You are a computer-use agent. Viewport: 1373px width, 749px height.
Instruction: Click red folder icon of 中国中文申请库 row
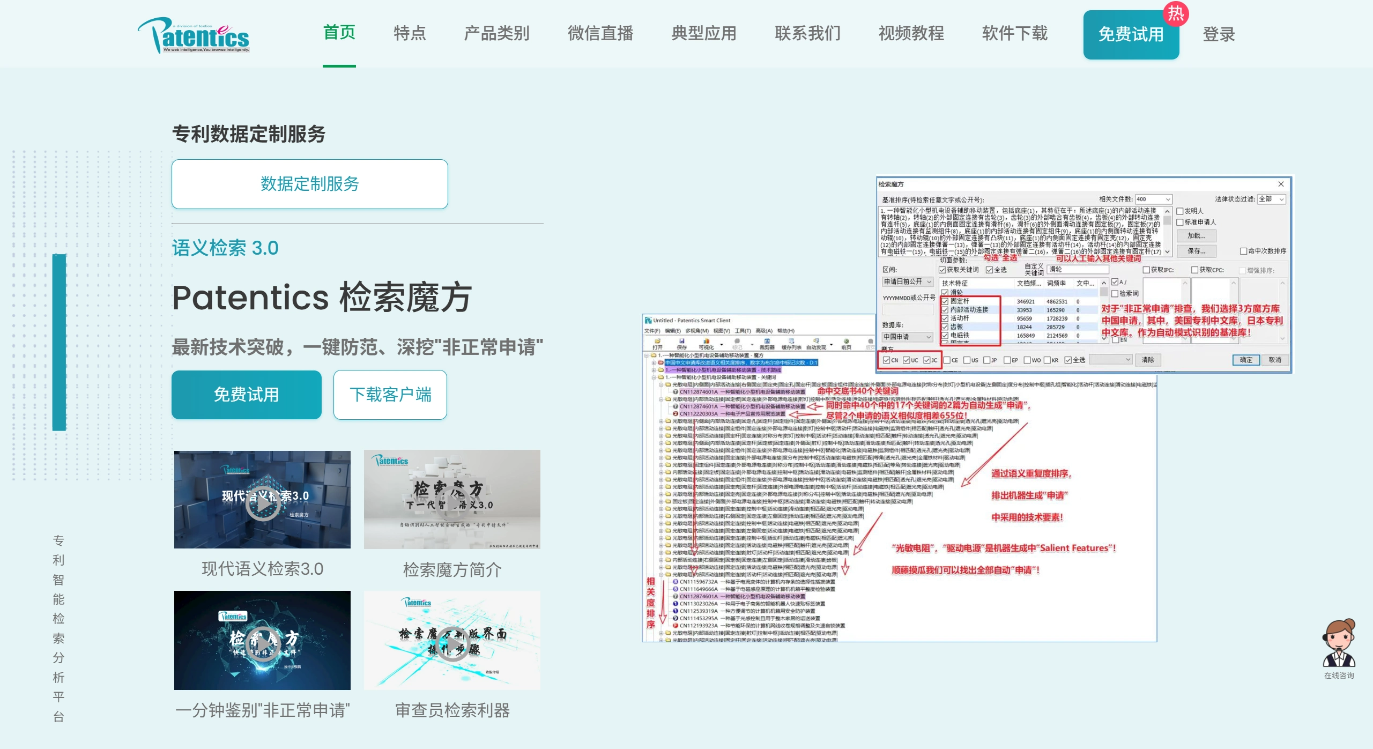[x=661, y=362]
